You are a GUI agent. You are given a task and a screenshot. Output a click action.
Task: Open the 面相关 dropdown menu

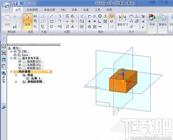pyautogui.click(x=163, y=28)
